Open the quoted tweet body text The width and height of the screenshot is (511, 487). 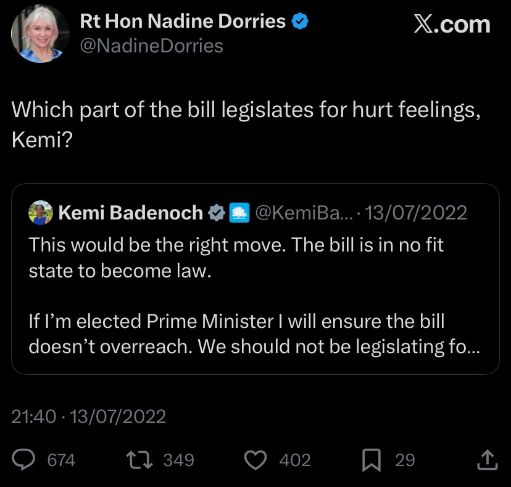247,296
